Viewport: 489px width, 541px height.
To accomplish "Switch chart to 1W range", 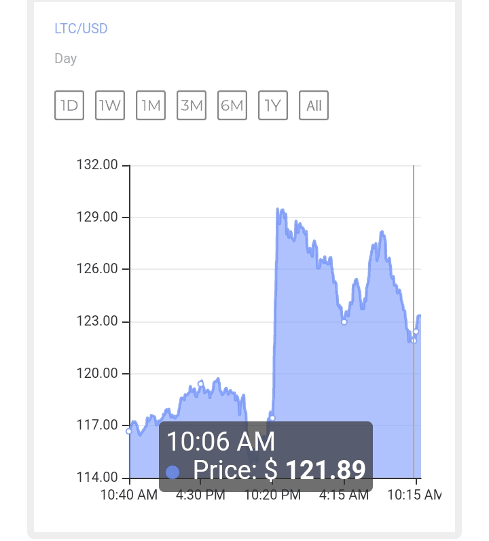I will (x=110, y=106).
